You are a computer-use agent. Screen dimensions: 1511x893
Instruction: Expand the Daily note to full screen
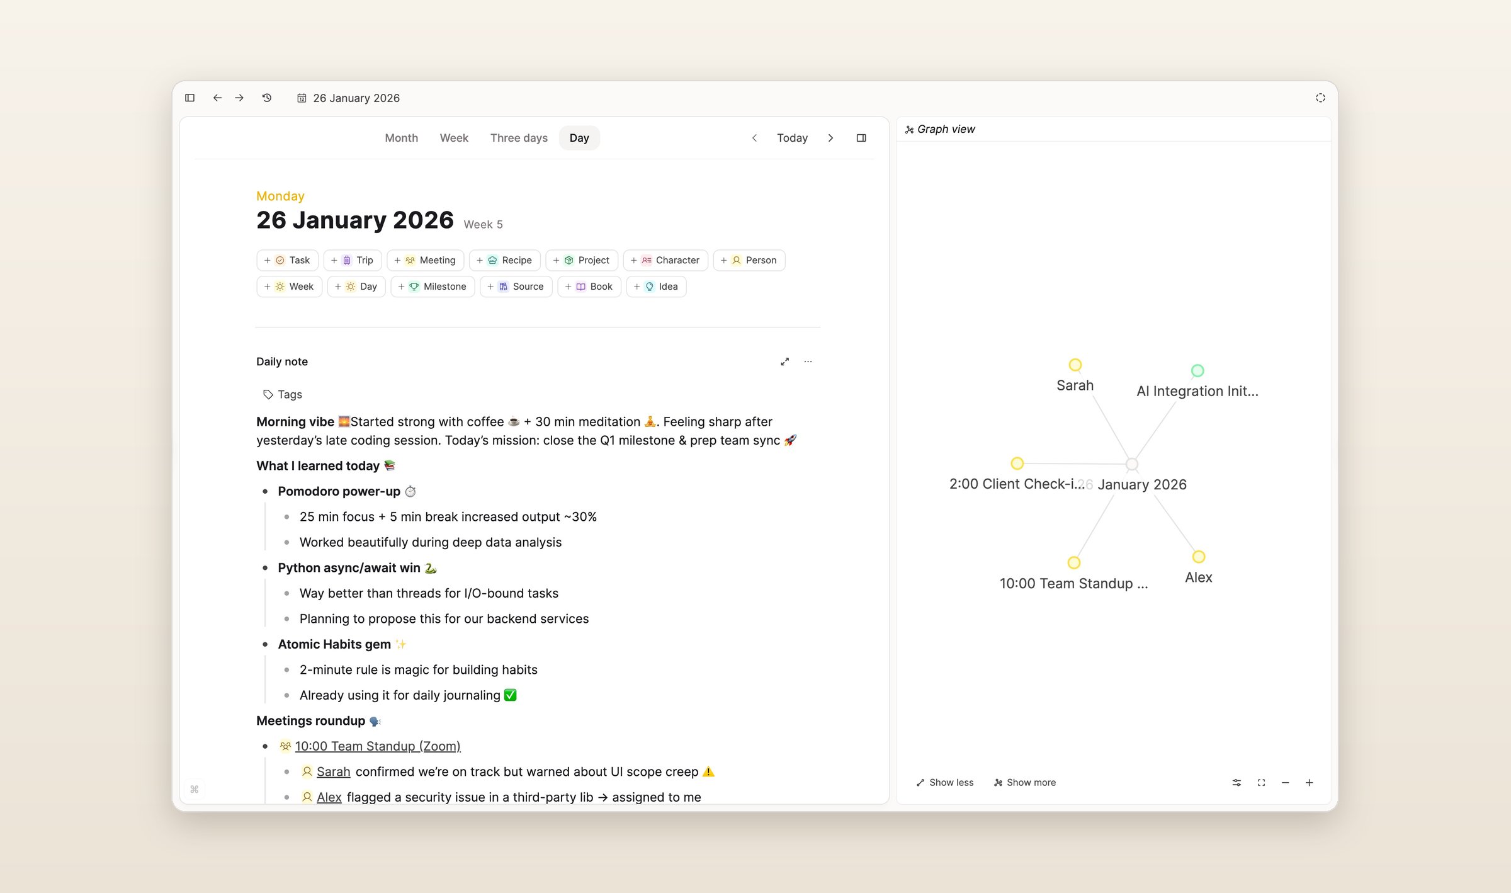[784, 361]
